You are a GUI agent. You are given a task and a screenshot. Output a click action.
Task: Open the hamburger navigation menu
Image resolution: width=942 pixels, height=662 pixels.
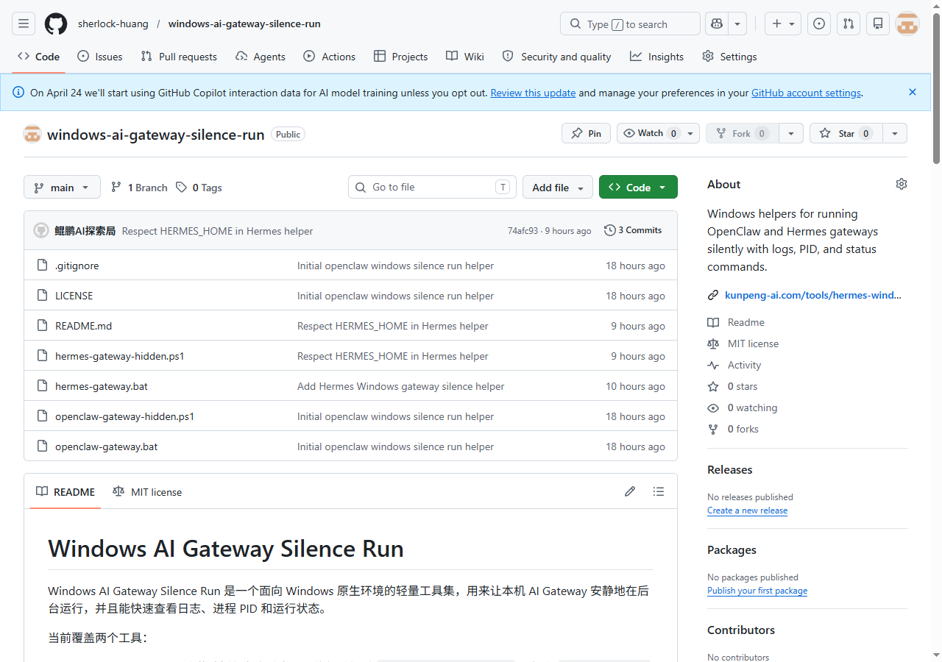[x=24, y=24]
